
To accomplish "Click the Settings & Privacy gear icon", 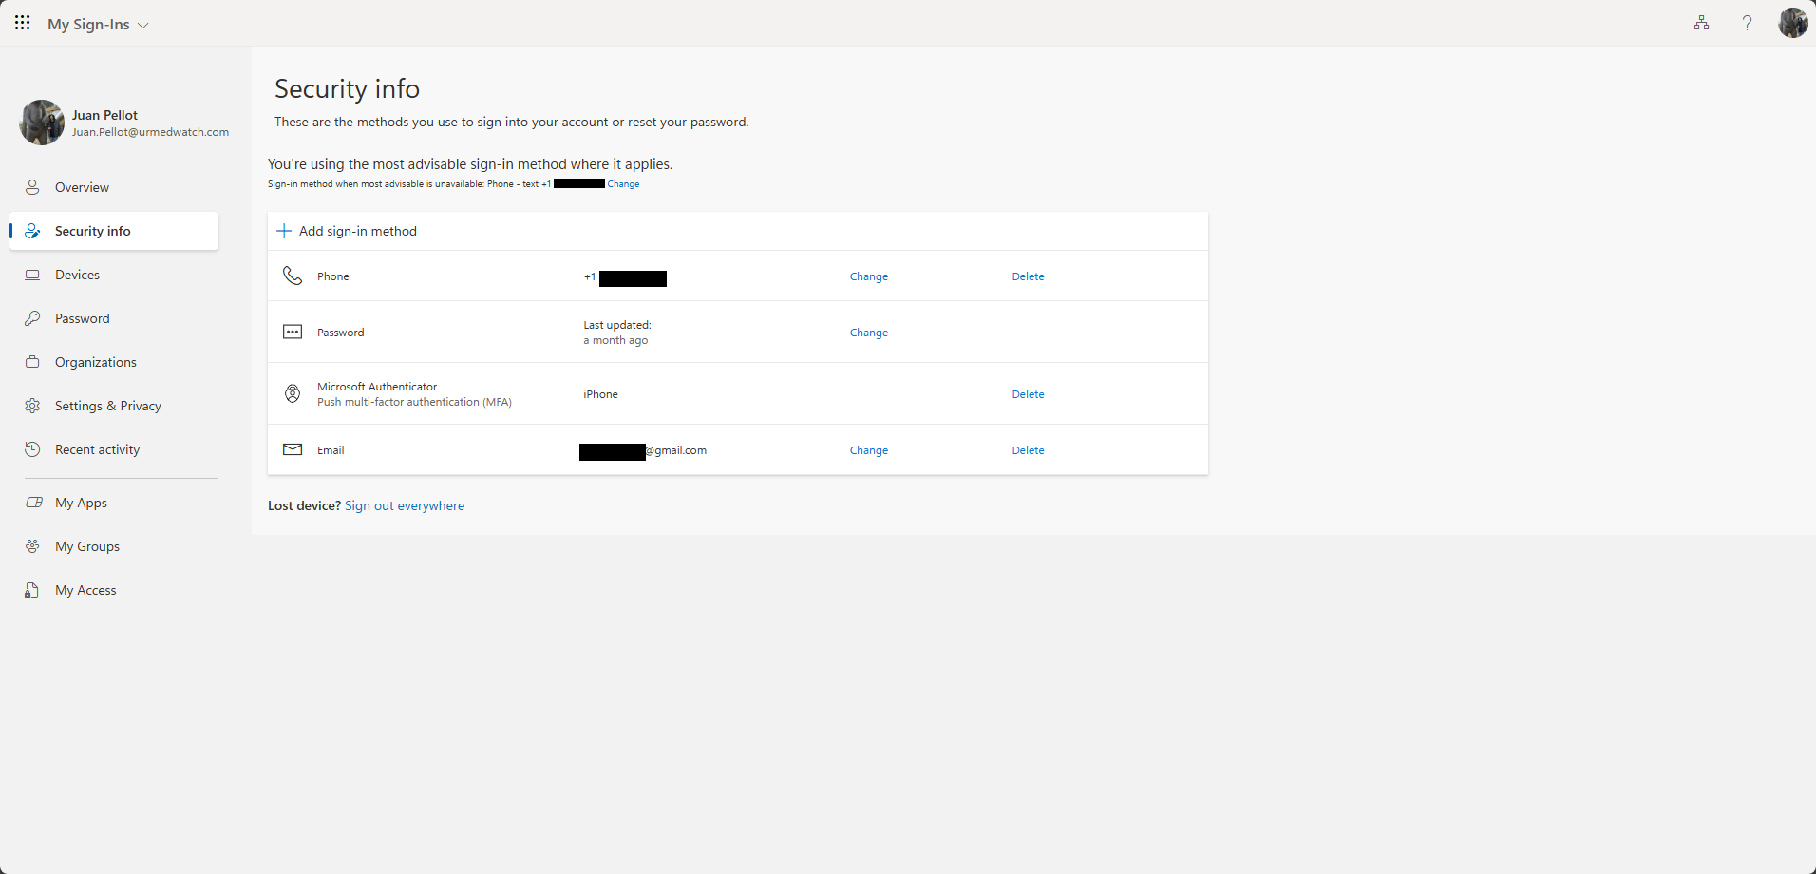I will 32,406.
